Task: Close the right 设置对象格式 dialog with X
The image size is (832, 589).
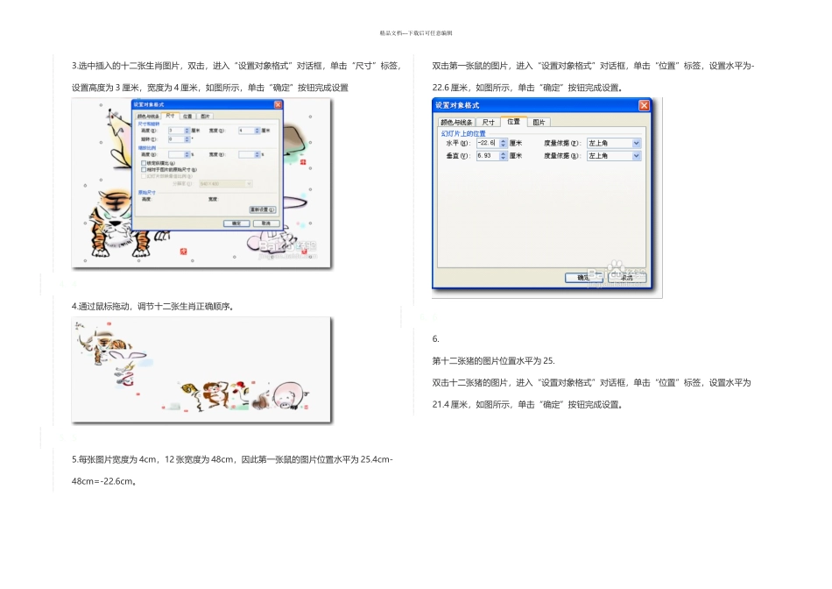Action: 645,105
